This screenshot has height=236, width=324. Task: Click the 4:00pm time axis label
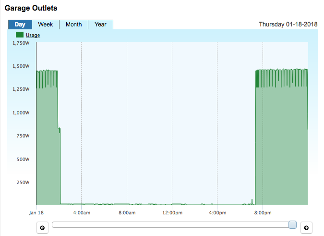(217, 212)
